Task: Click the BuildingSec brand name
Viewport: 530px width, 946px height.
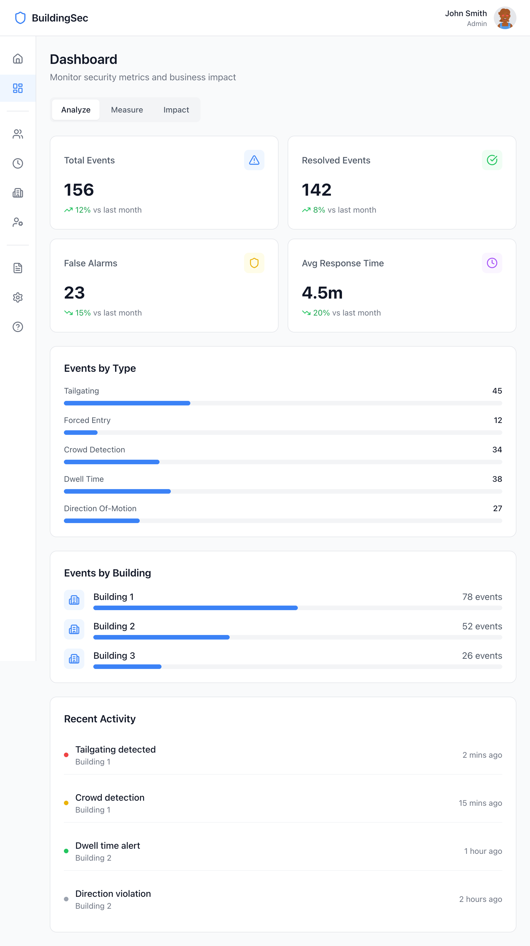Action: point(60,18)
